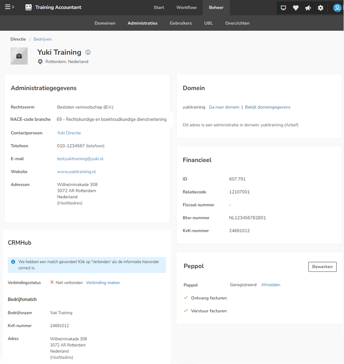344x364 pixels.
Task: Open the Gebruikers submenu
Action: click(181, 23)
